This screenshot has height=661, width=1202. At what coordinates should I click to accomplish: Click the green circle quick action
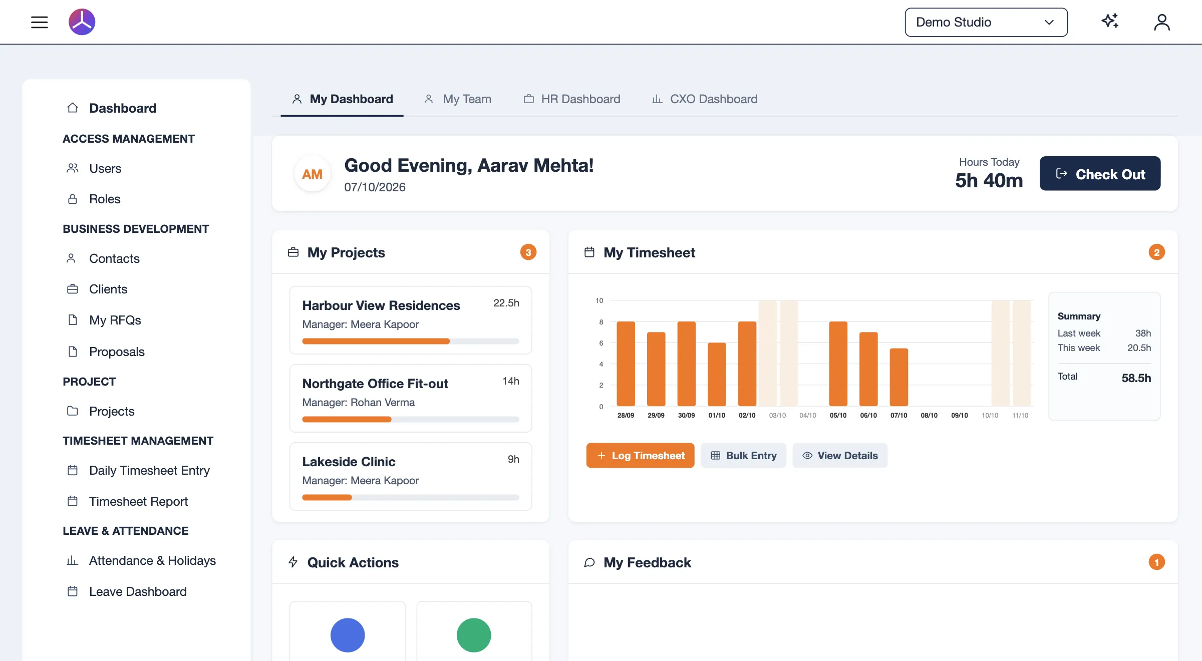click(474, 635)
